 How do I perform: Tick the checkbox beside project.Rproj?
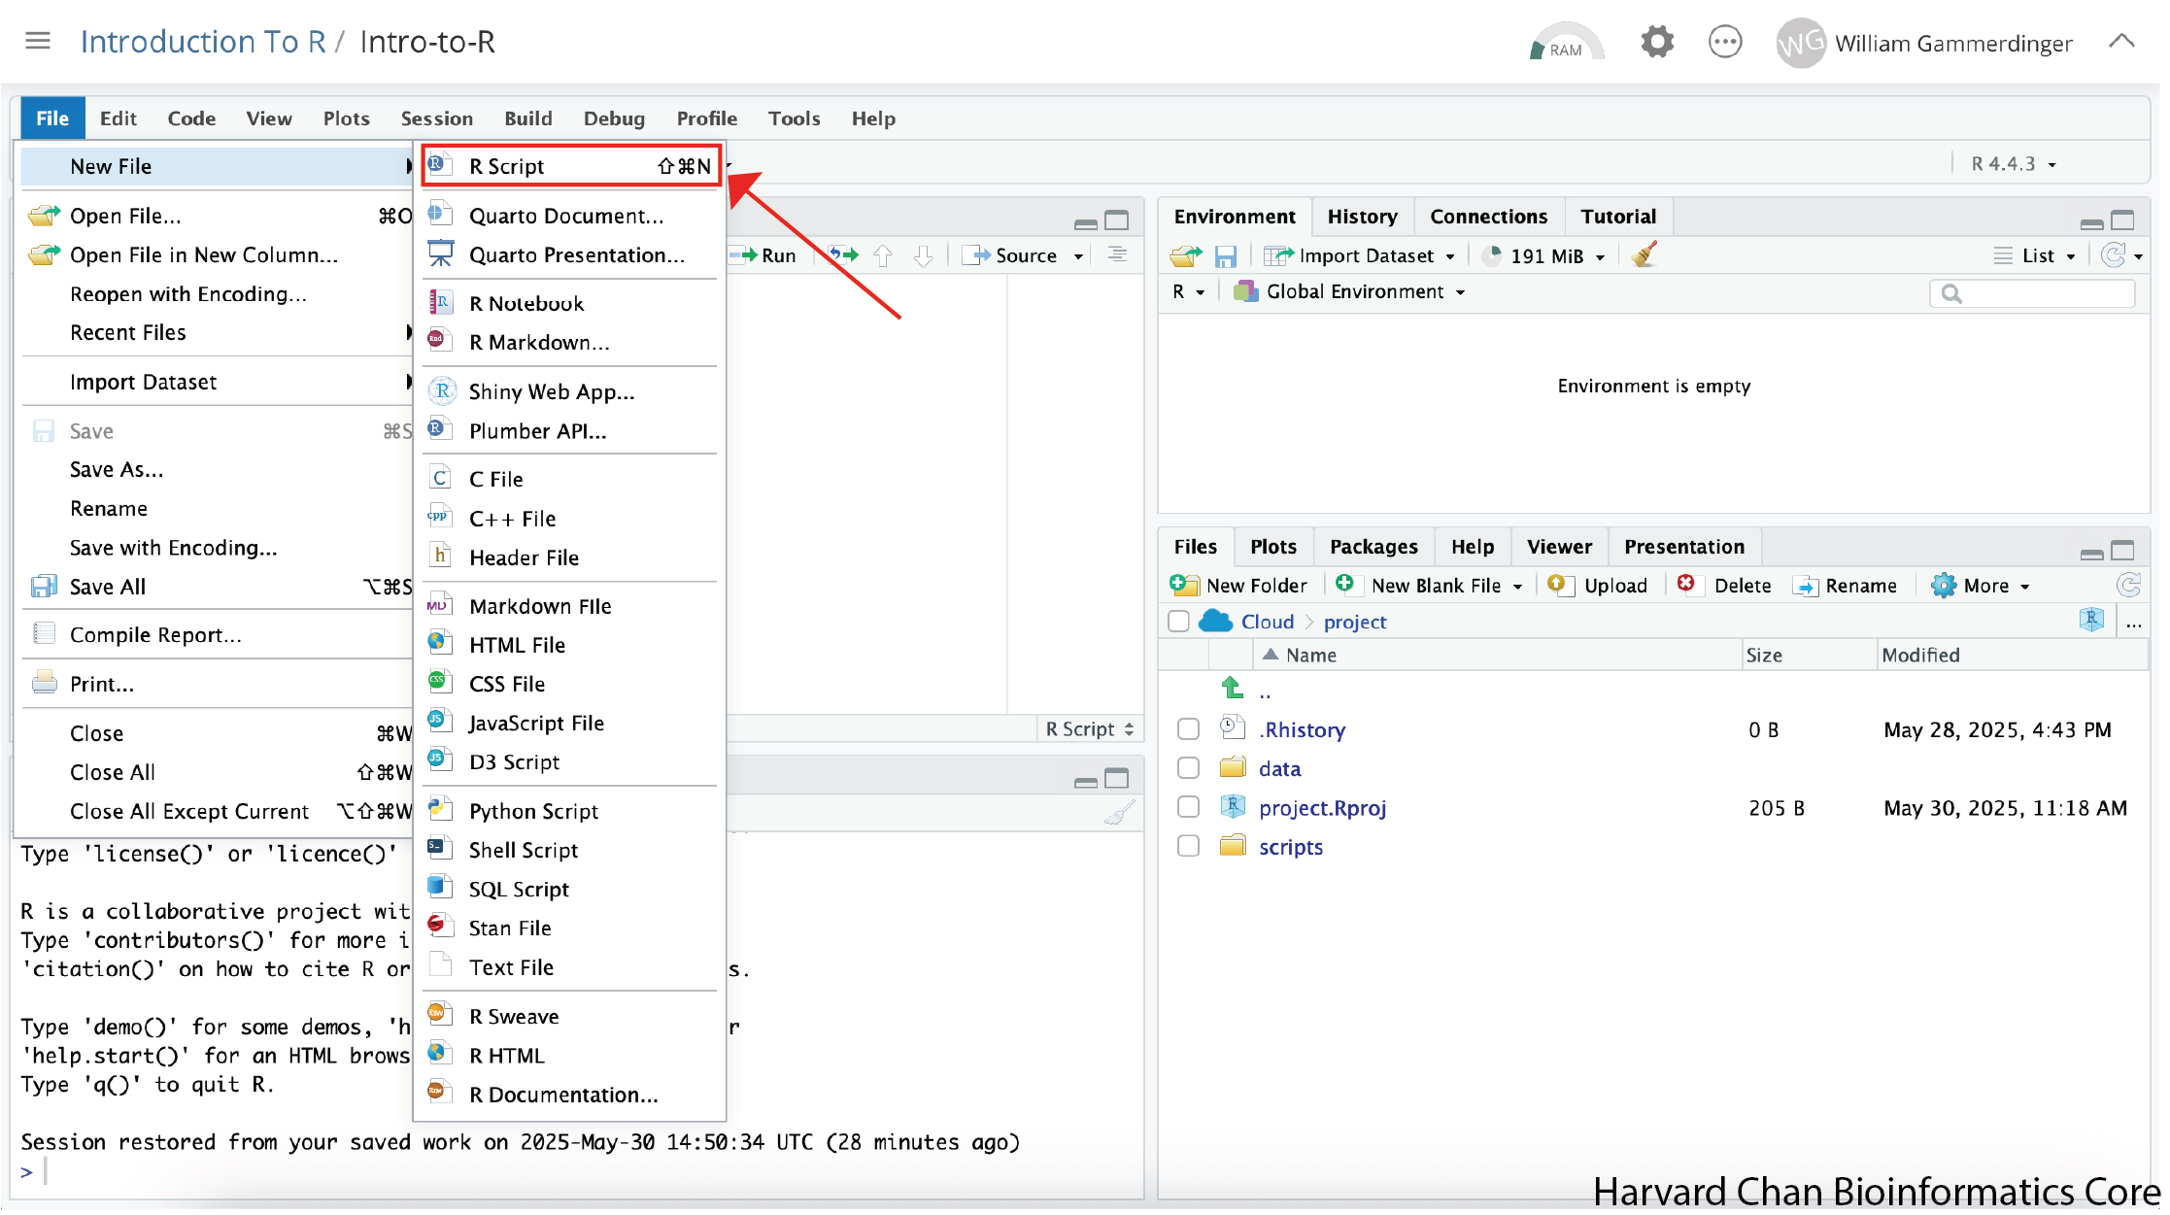click(x=1188, y=808)
